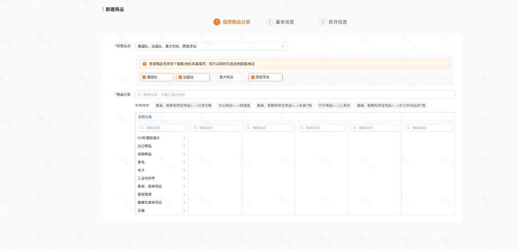The height and width of the screenshot is (251, 519).
Task: Uncheck the 德国站 checkbox
Action: coord(144,77)
